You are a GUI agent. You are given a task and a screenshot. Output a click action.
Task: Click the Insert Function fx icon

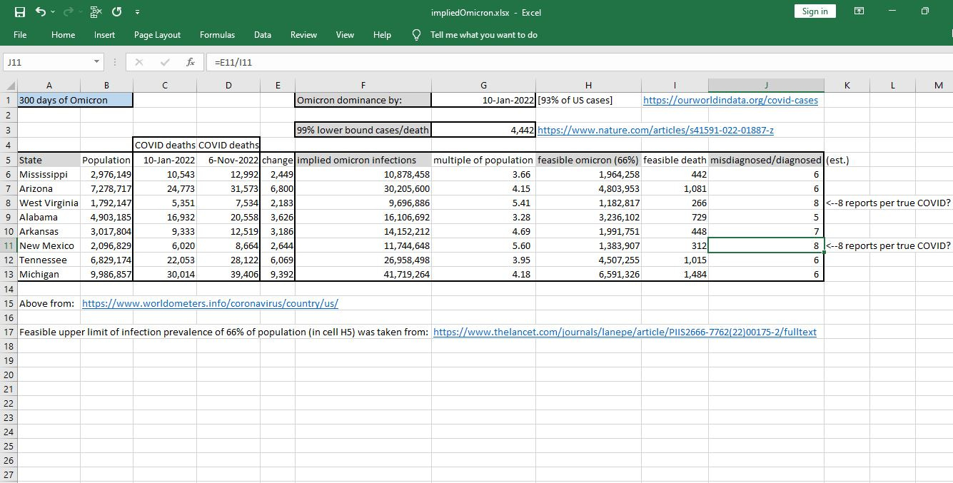pos(190,62)
